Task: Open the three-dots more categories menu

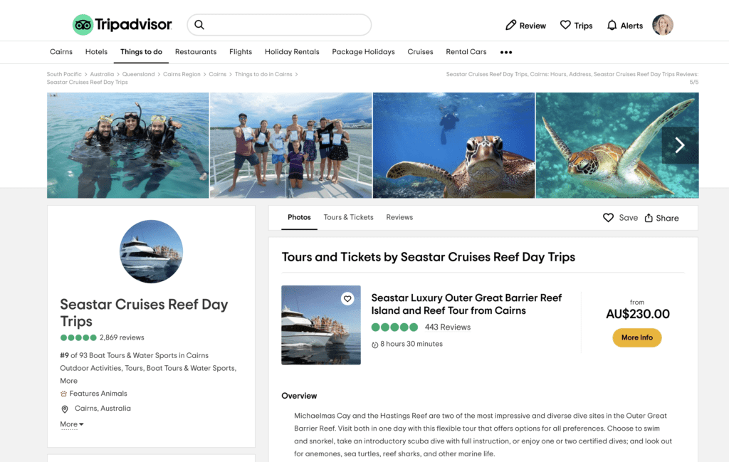Action: [x=506, y=52]
